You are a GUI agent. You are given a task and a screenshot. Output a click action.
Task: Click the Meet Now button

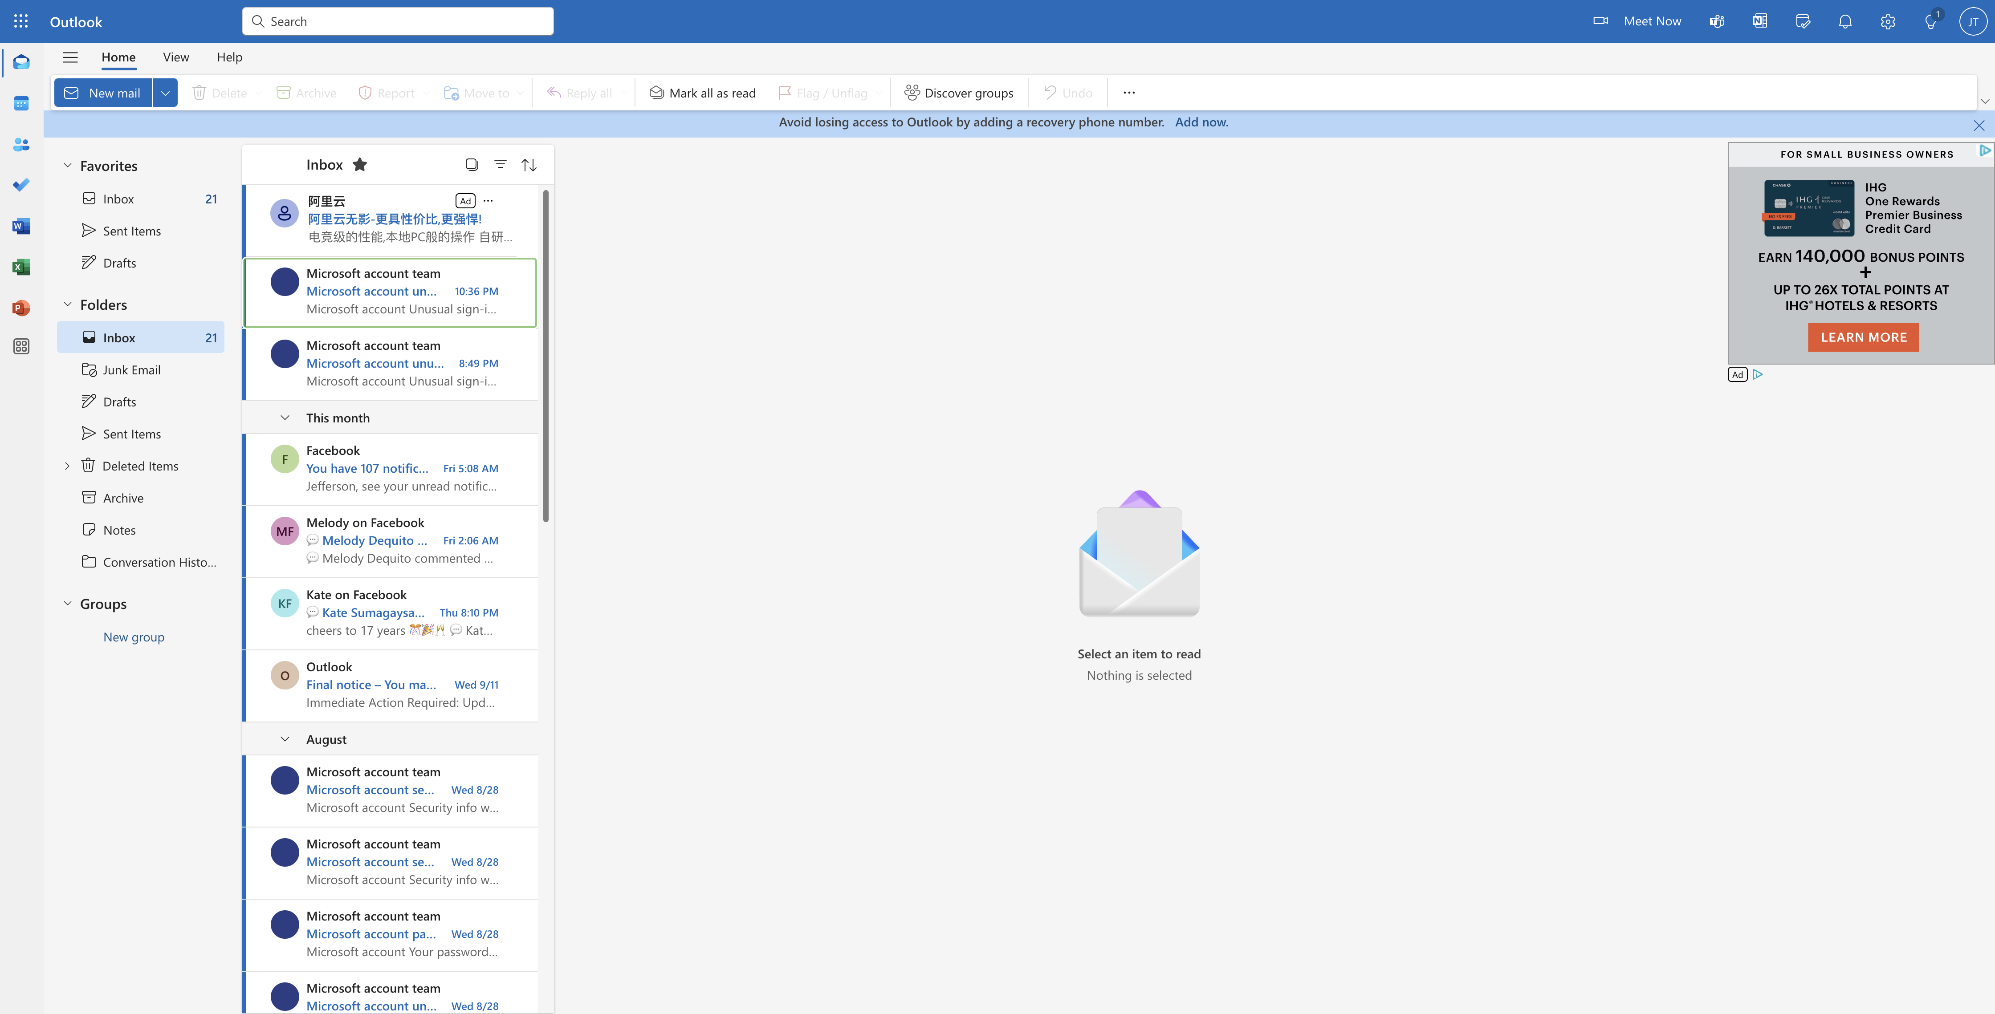click(x=1637, y=21)
